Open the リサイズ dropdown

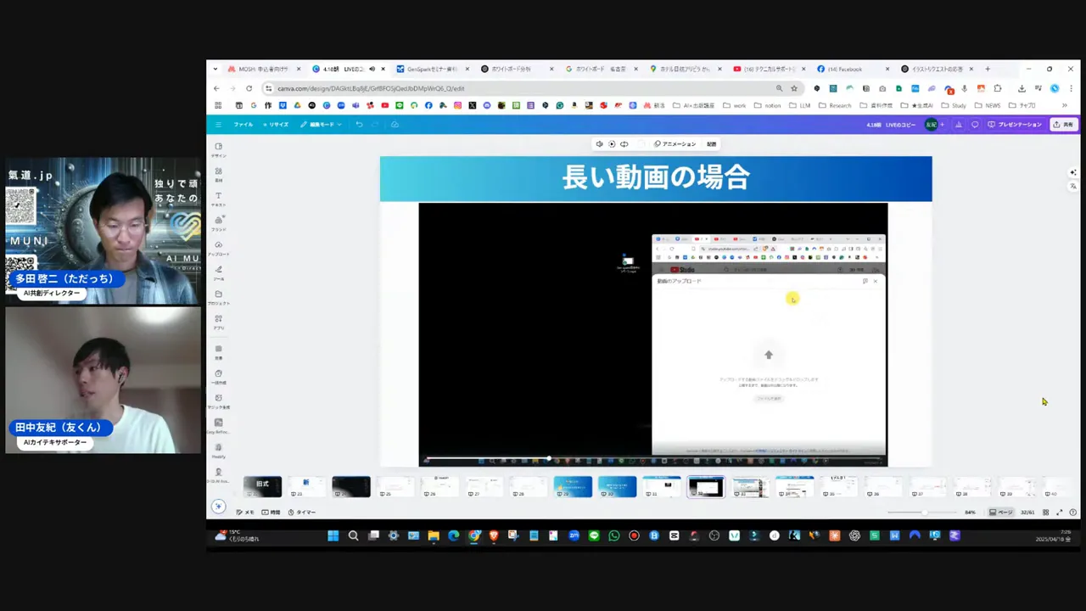[278, 124]
